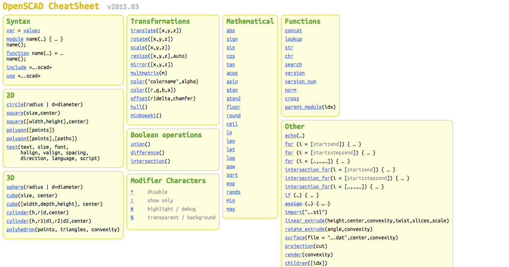
Task: Click the 'rotate_extrude' link
Action: click(305, 229)
